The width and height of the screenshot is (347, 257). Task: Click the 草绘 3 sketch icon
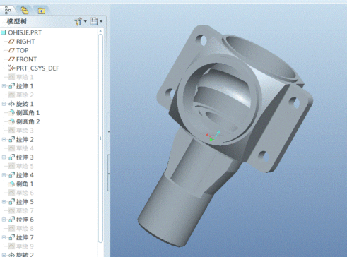[11, 131]
